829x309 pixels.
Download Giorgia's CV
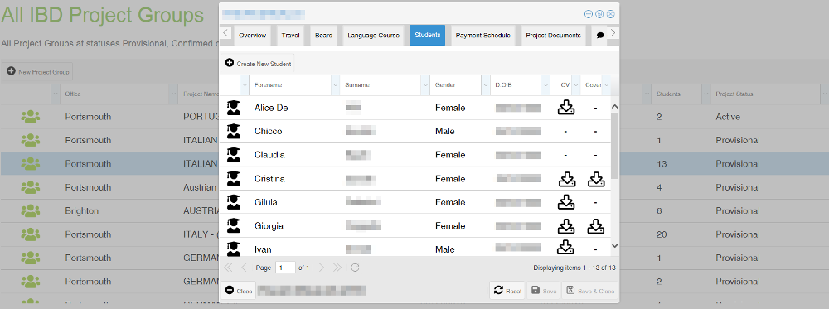click(x=566, y=226)
